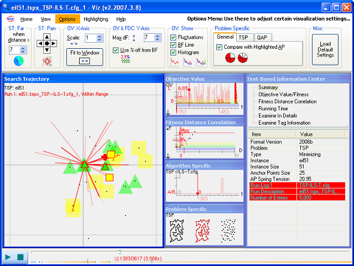Select the TSP city points thumbnail
Viewport: 354px width, 266px height.
pos(228,231)
